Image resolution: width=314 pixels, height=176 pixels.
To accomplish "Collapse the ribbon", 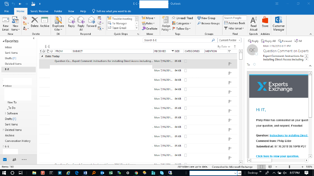I will tap(310, 34).
